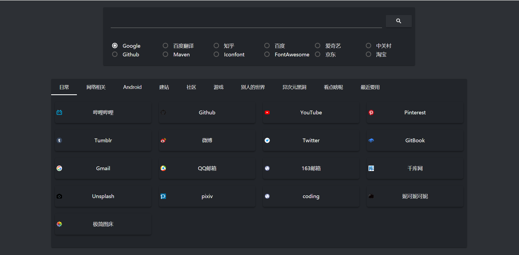Image resolution: width=519 pixels, height=255 pixels.
Task: Choose the 百度 radio button
Action: tap(267, 46)
